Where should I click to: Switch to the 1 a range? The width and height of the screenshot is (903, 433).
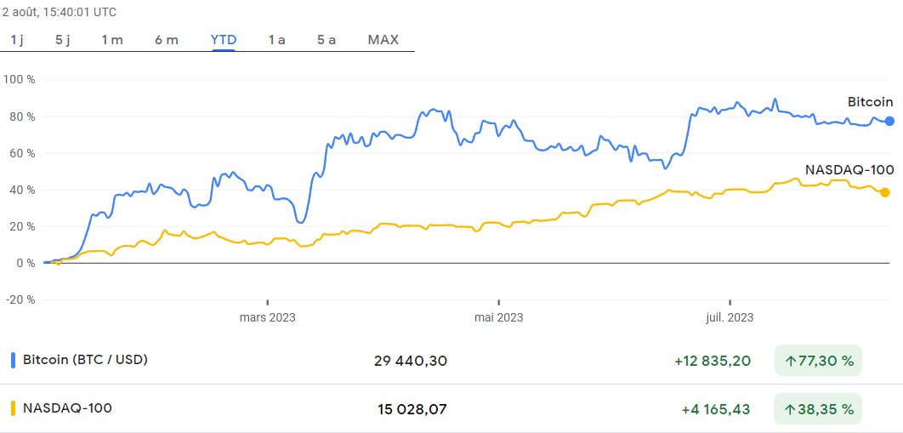click(x=276, y=39)
